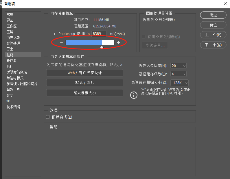
Task: Click the 复位 button
Action: (x=213, y=25)
